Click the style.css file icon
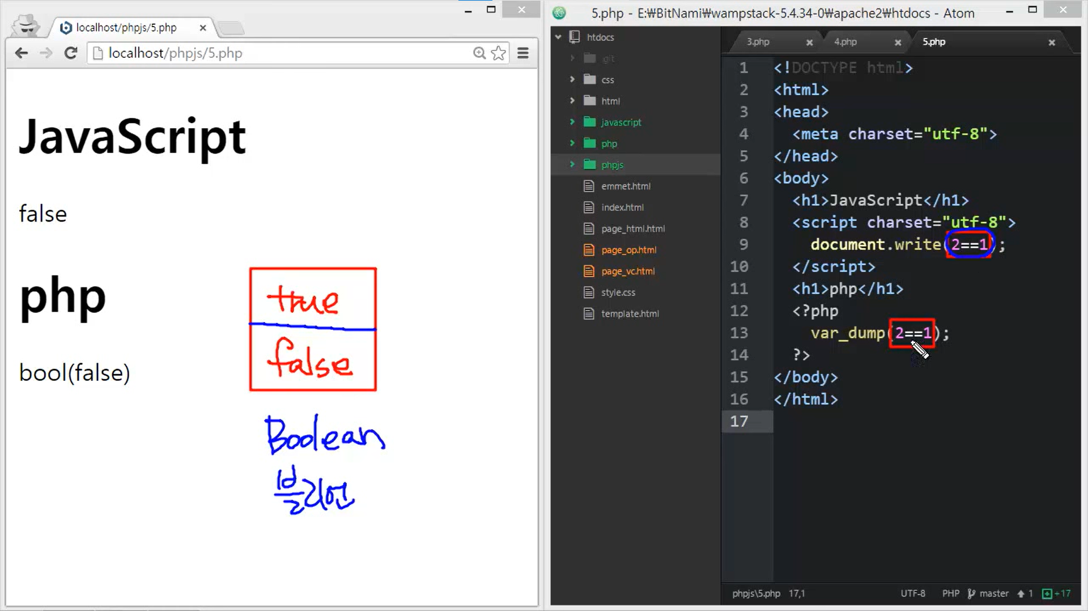 589,292
